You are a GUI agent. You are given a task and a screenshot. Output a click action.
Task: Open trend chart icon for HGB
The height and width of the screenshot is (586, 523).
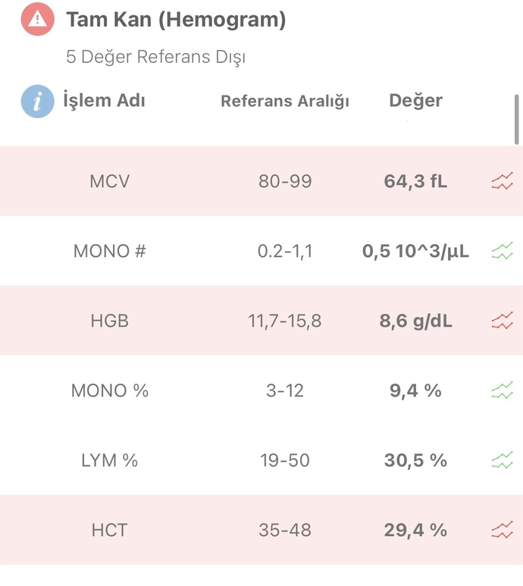click(x=502, y=321)
